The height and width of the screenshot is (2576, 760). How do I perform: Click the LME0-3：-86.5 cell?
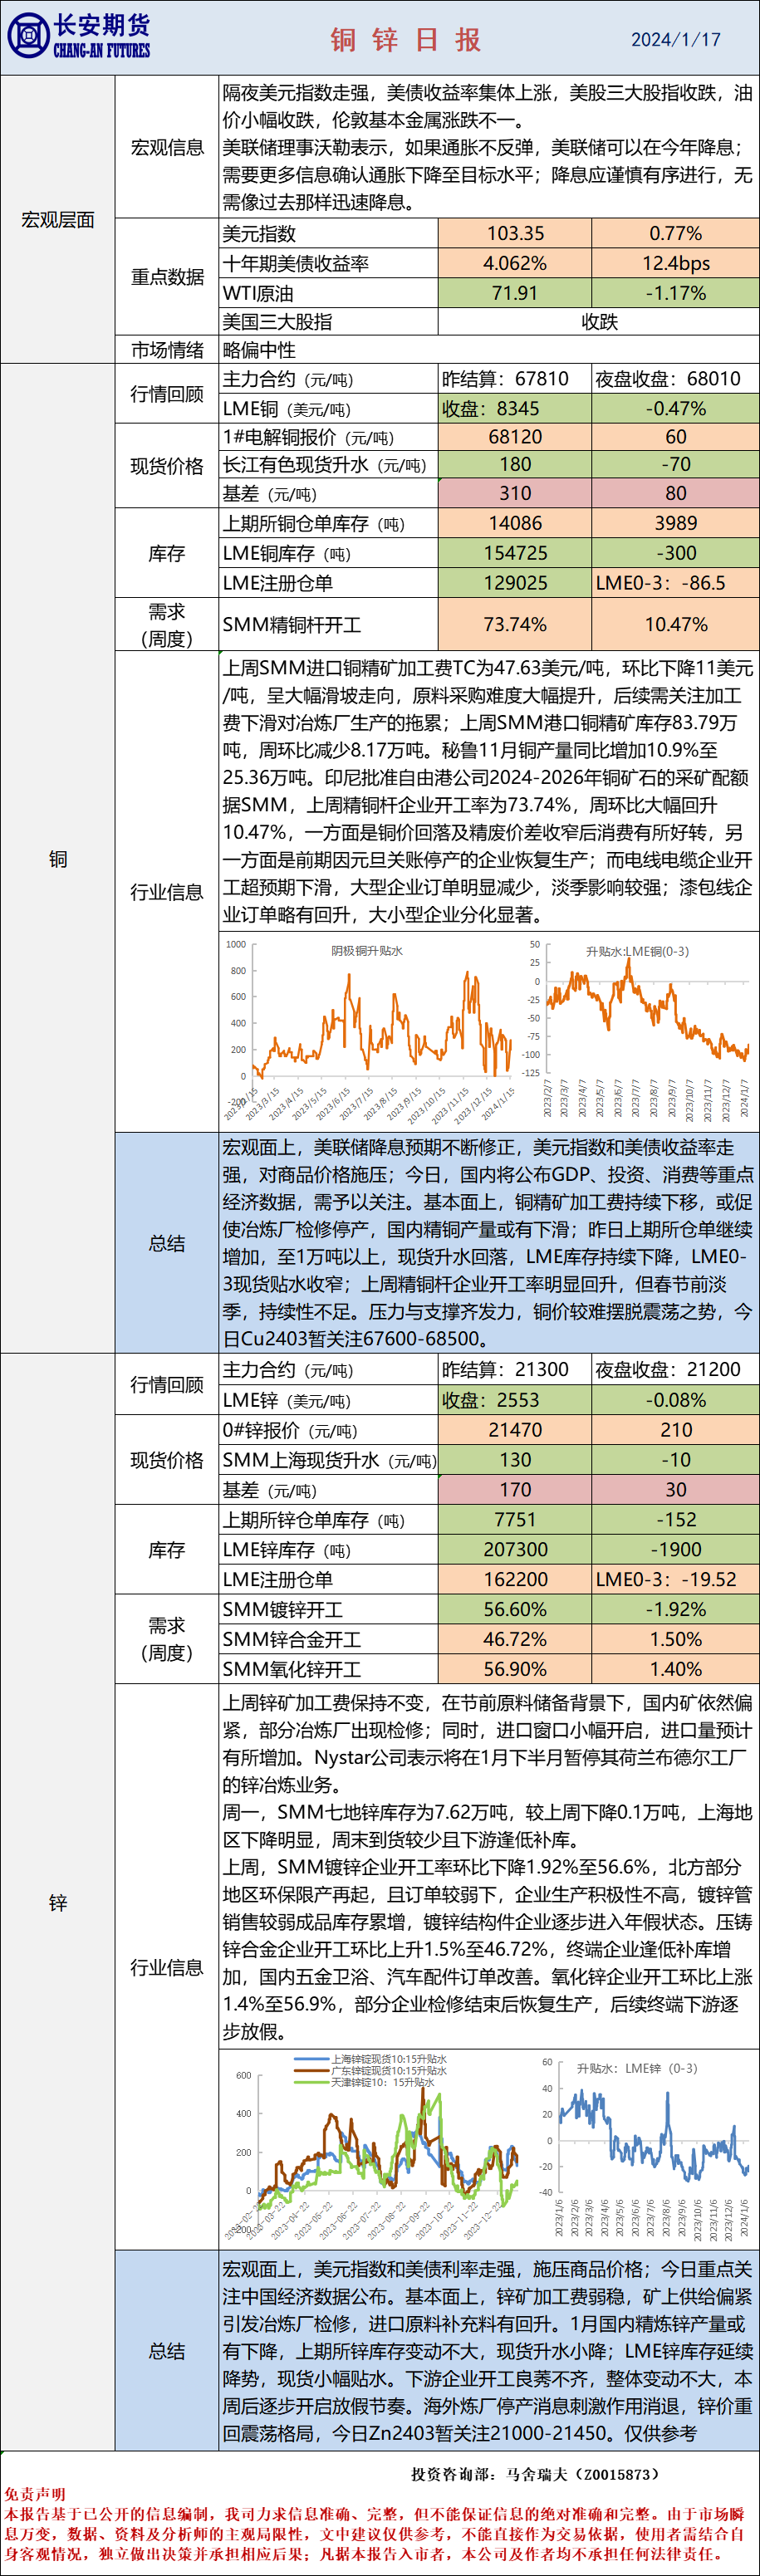tap(676, 583)
